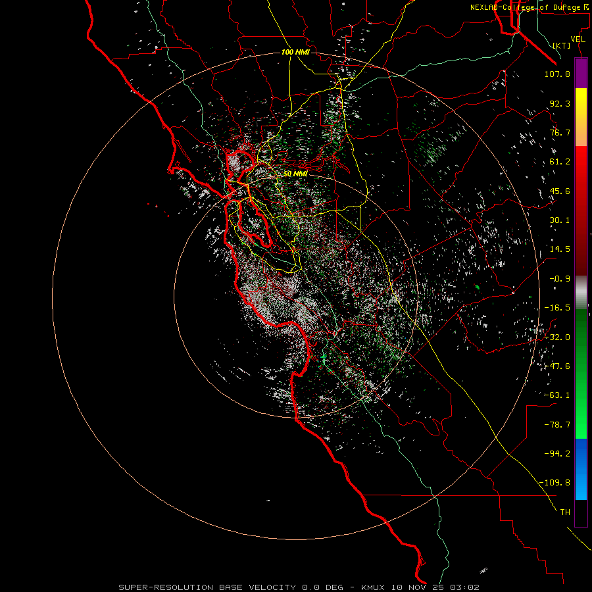Pick the purple segment of velocity color bar

click(x=581, y=73)
